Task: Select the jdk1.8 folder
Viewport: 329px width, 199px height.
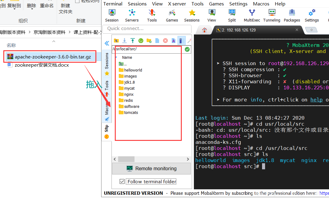Action: click(127, 82)
